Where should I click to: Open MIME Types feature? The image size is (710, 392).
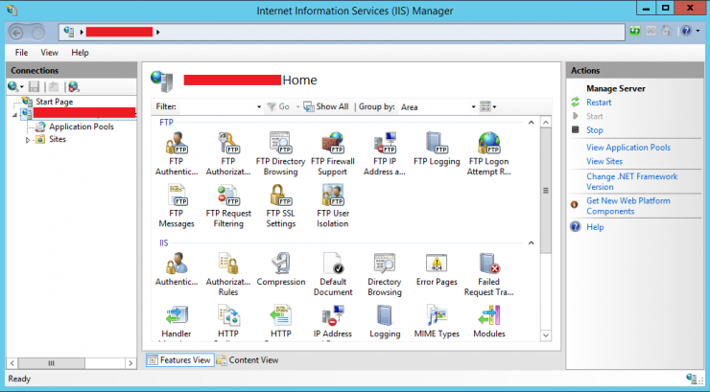point(437,321)
